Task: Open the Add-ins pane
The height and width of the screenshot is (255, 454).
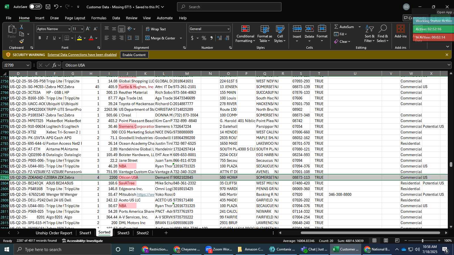Action: coord(401,31)
